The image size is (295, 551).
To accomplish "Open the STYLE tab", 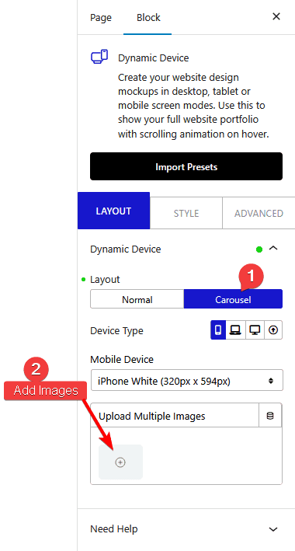I will 186,213.
